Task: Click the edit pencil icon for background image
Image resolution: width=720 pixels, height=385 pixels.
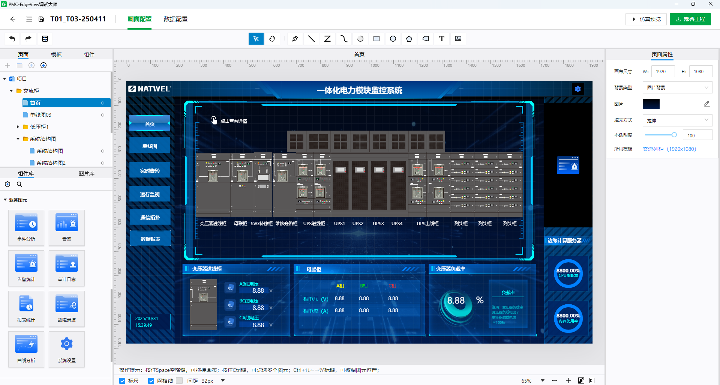Action: (x=707, y=104)
